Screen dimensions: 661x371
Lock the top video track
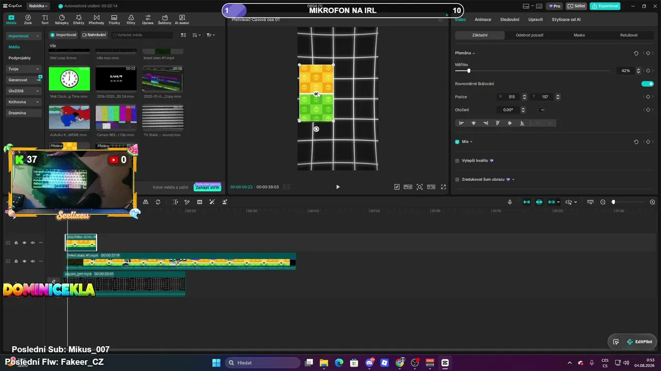pos(16,243)
